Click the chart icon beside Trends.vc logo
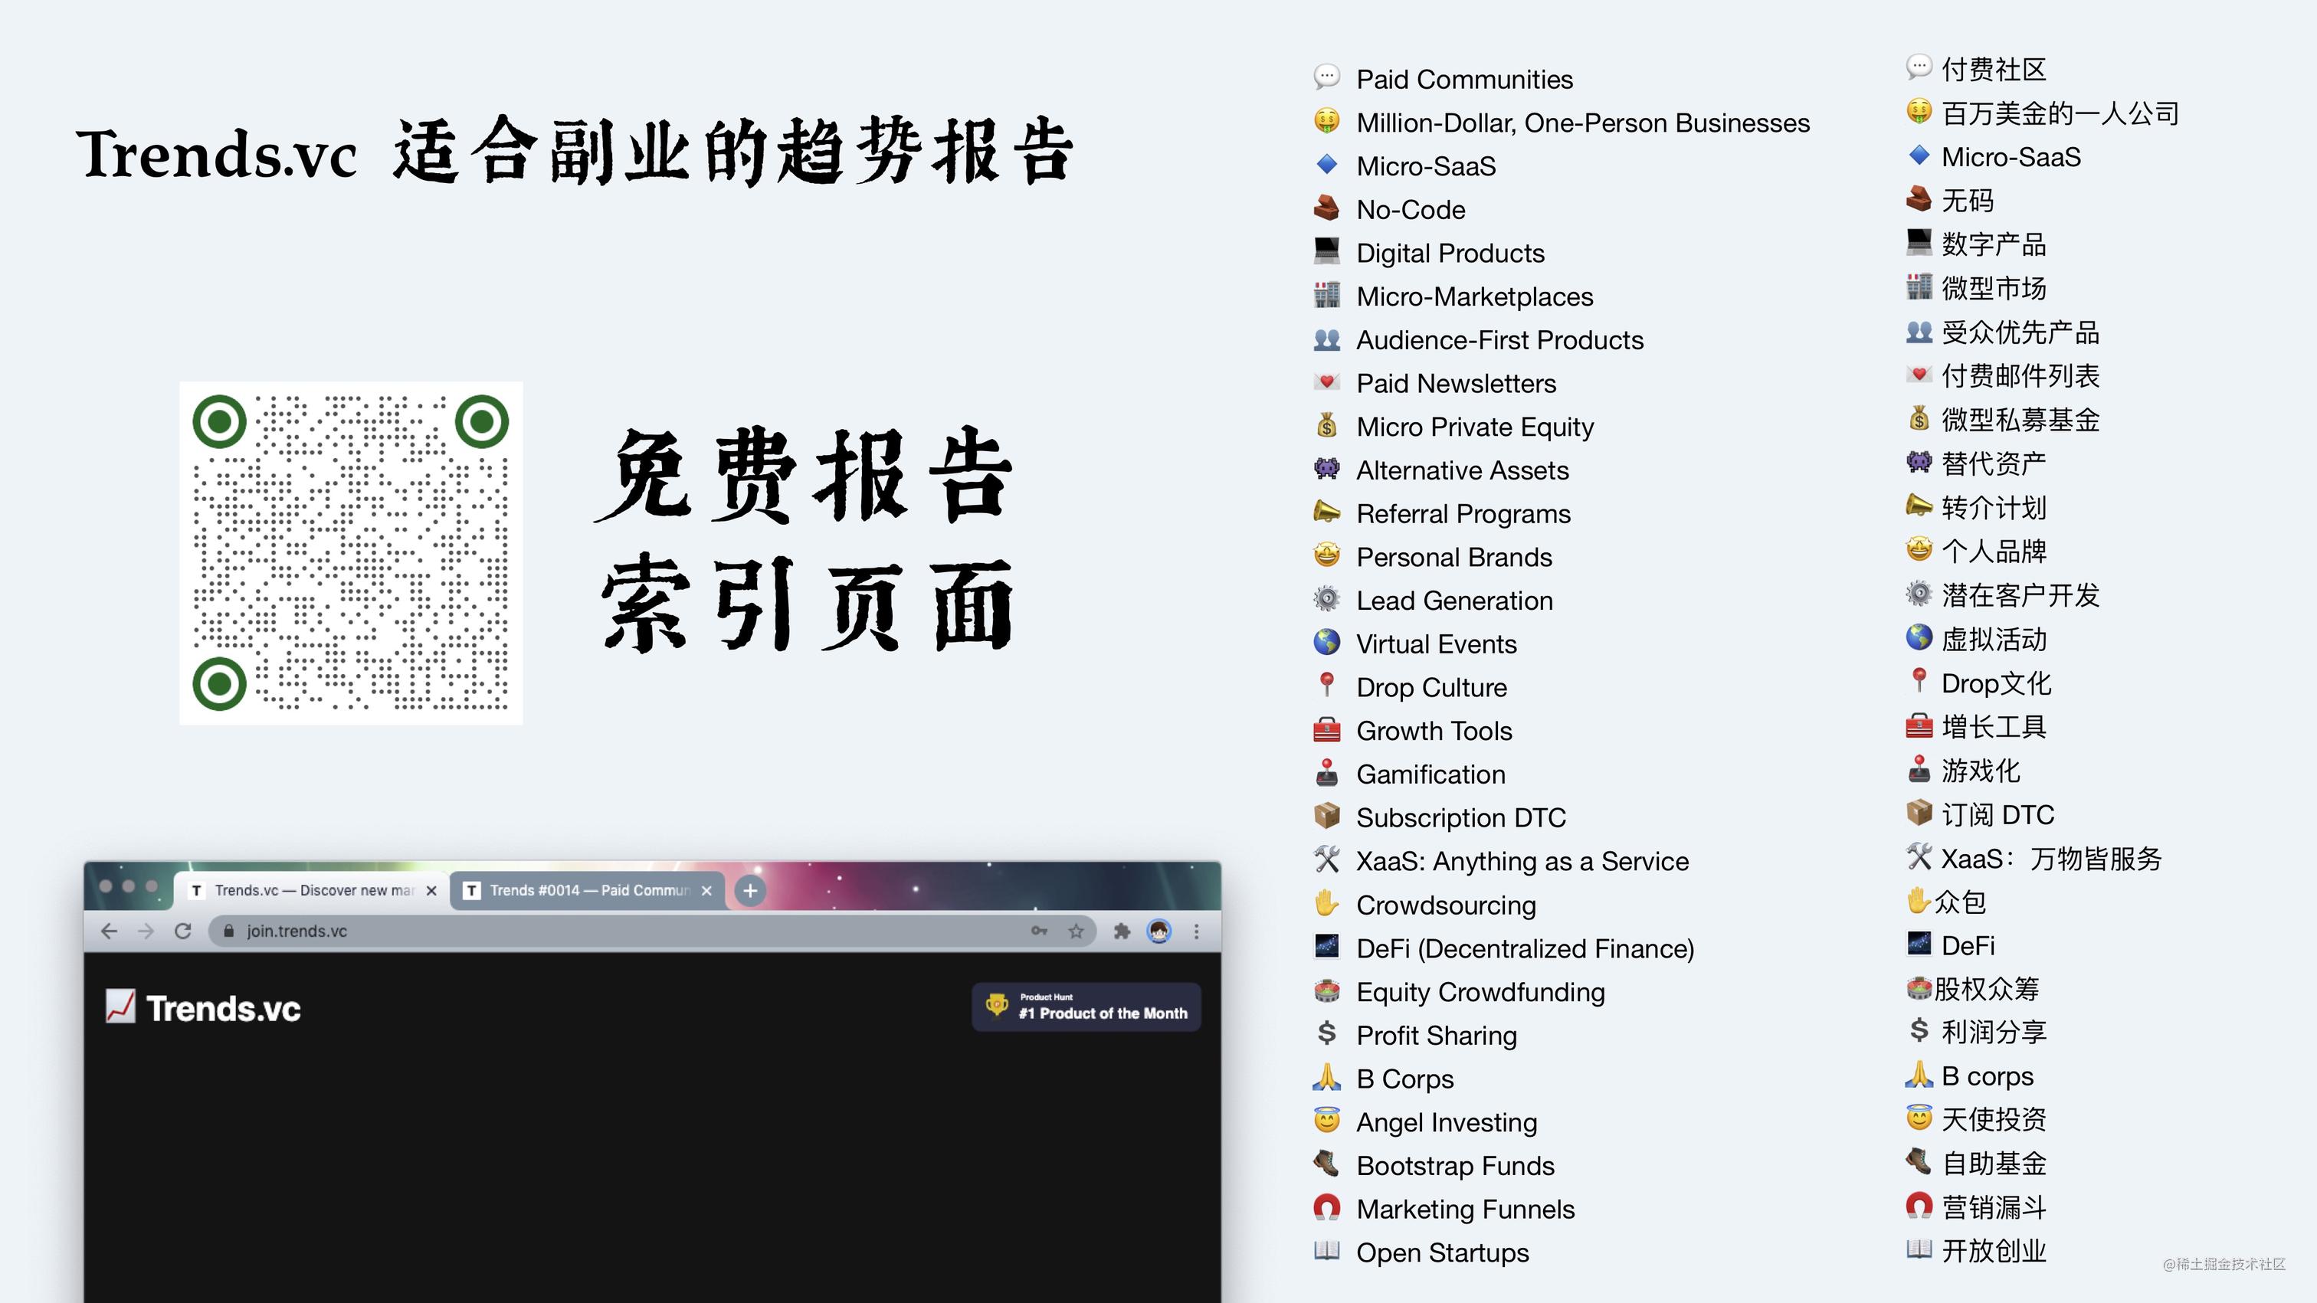2317x1303 pixels. (120, 1007)
